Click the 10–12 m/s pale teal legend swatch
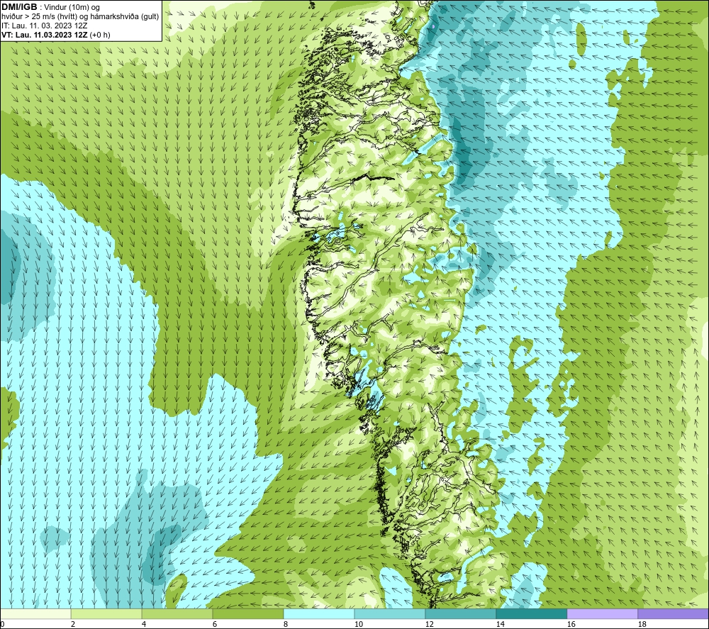 390,613
